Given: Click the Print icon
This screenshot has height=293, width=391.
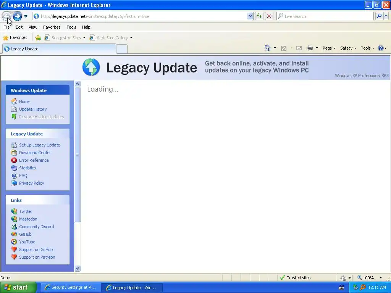Looking at the screenshot, I should point(309,48).
